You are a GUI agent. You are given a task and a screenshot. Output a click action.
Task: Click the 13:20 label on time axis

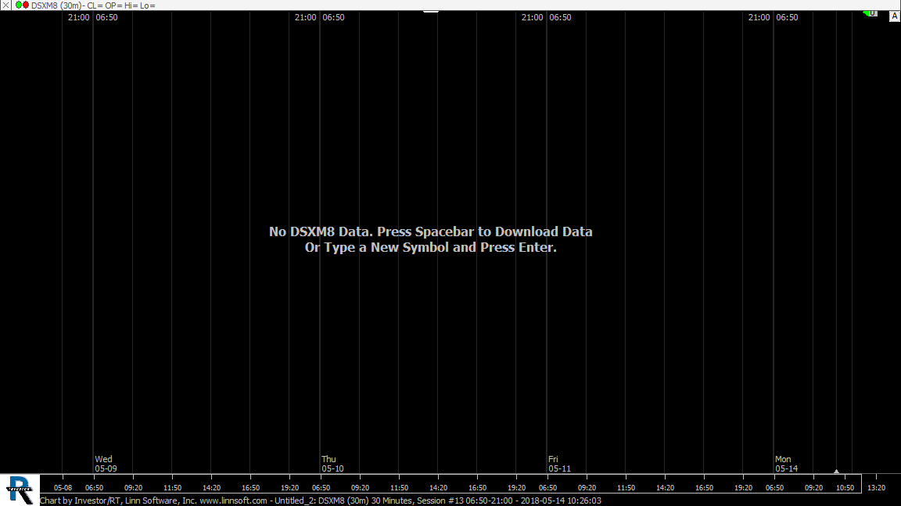(x=876, y=487)
